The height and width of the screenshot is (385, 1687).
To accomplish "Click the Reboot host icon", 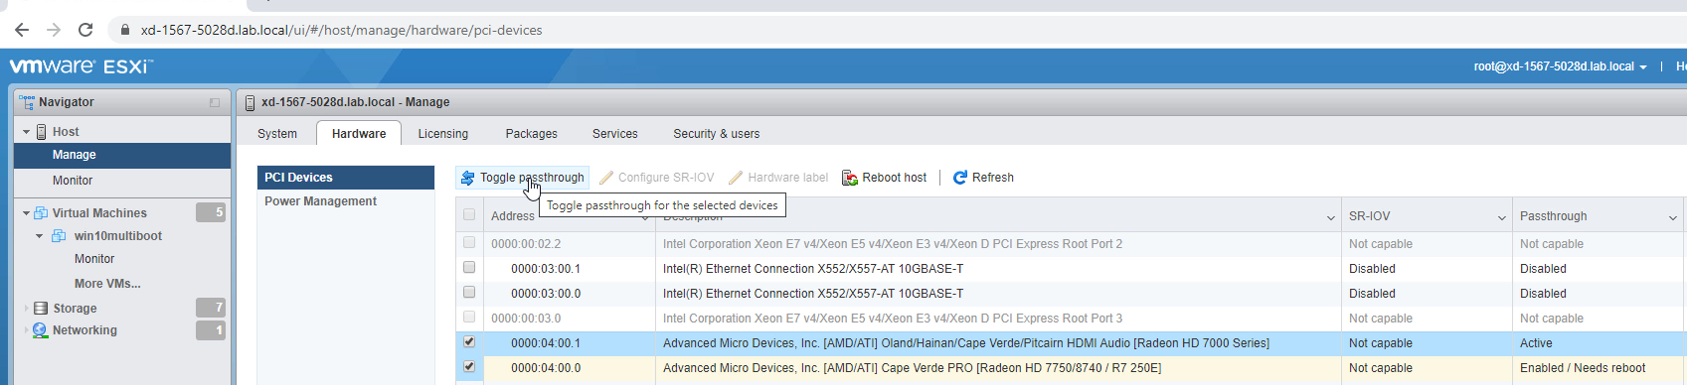I will 850,178.
